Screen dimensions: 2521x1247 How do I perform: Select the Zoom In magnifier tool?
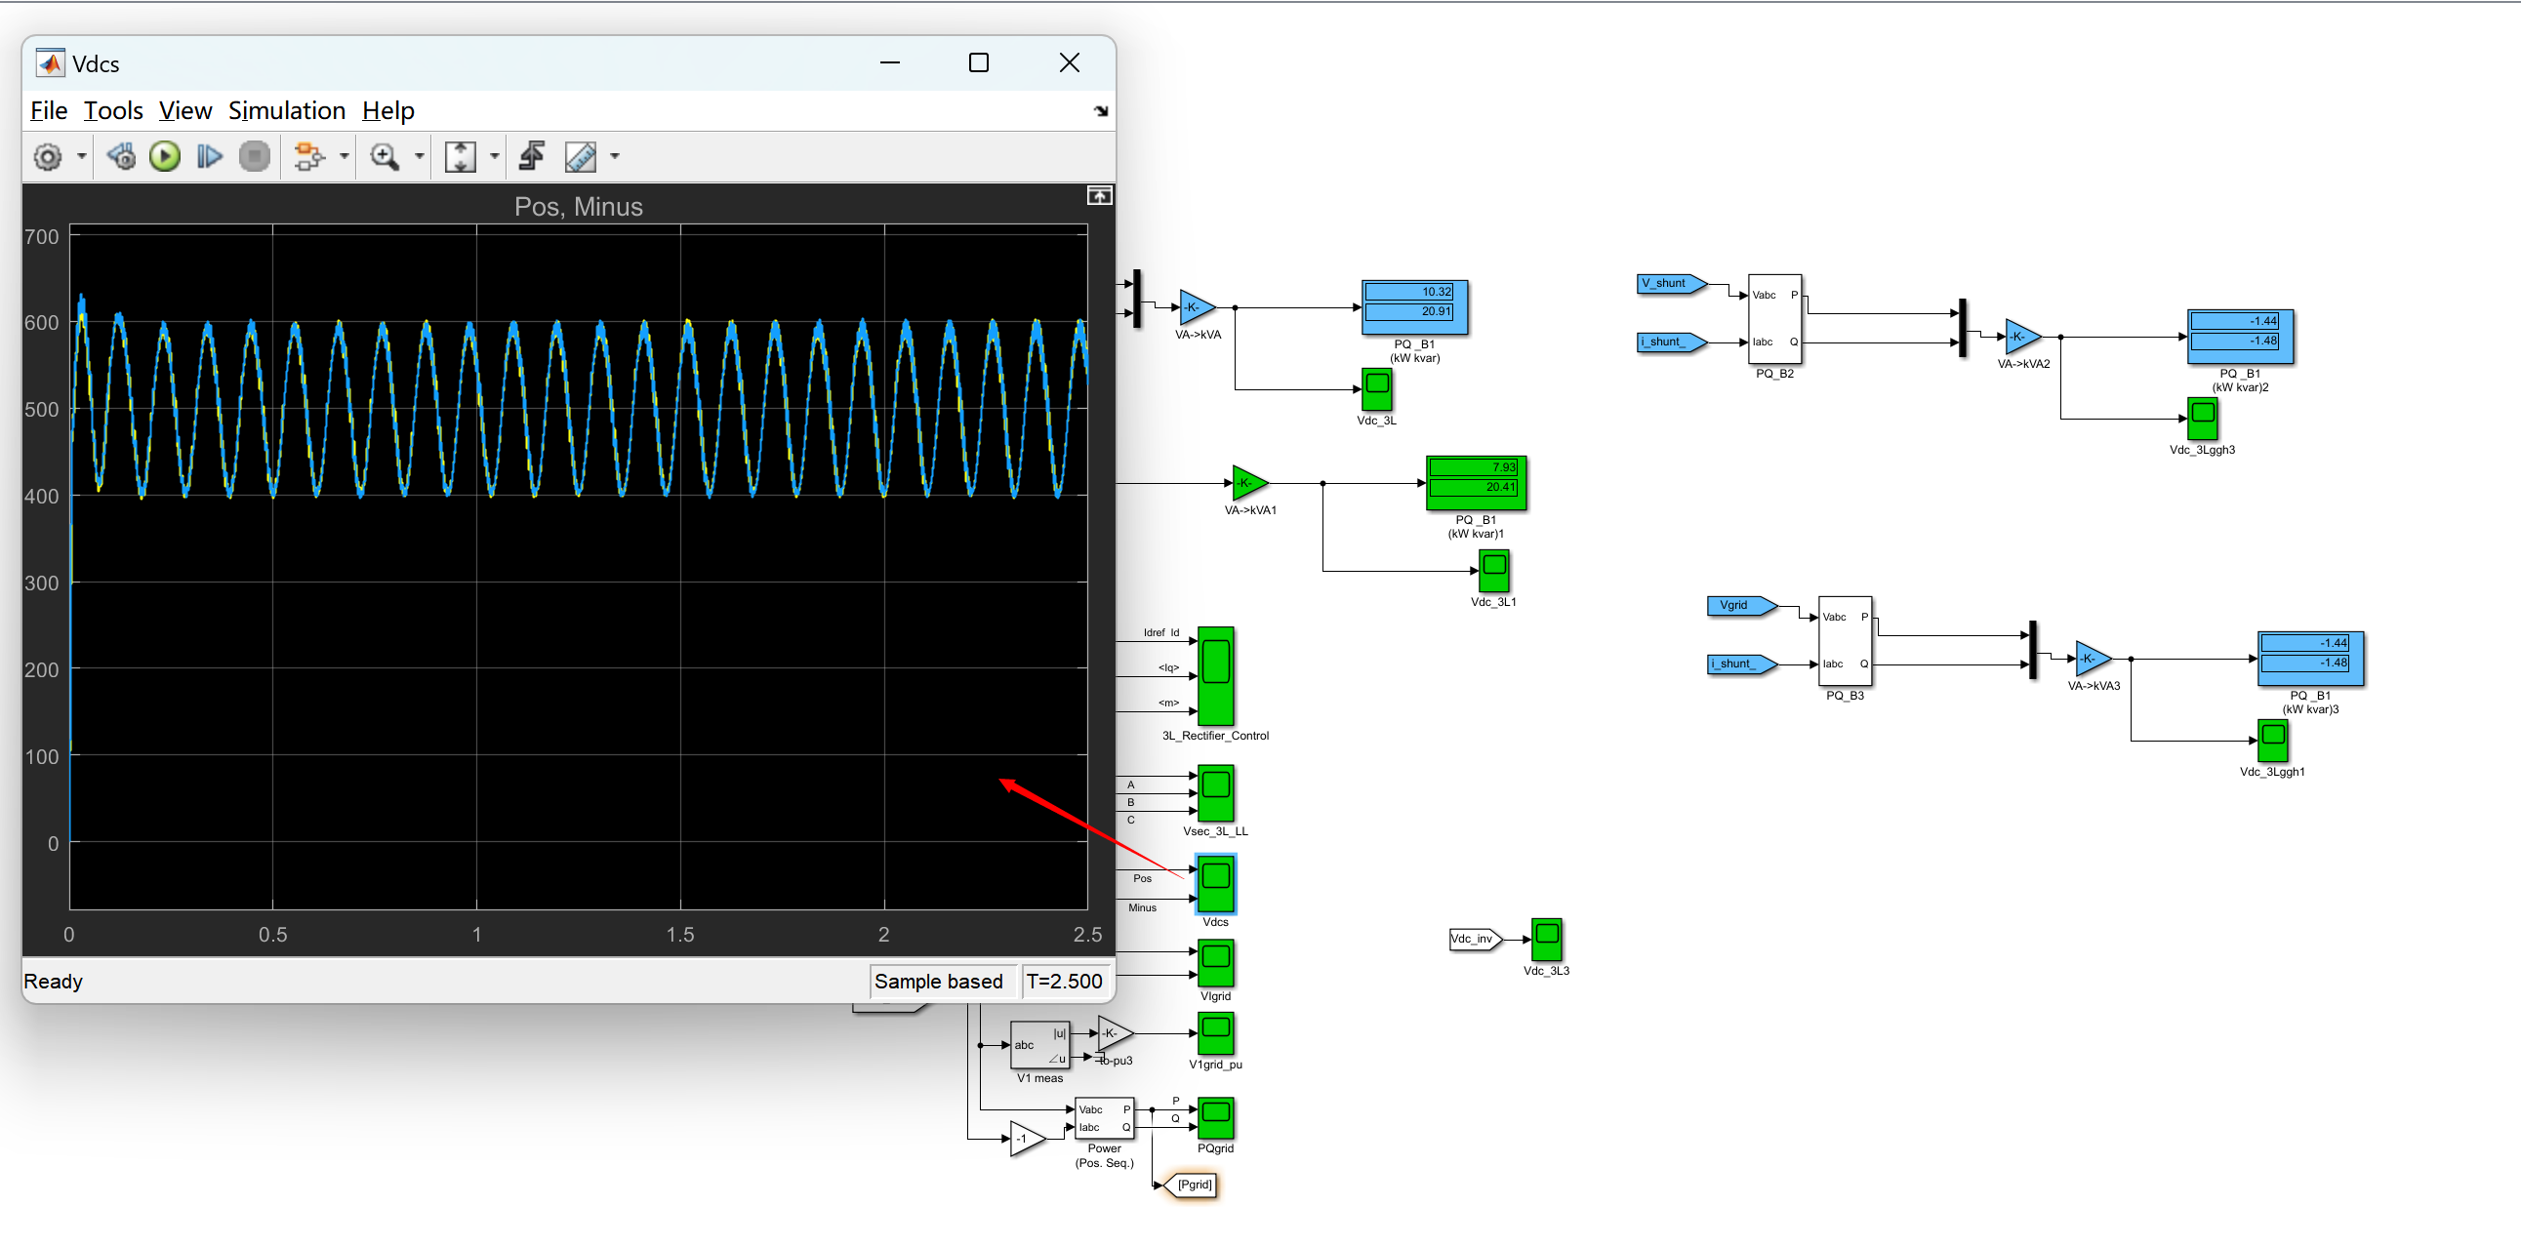click(x=384, y=156)
